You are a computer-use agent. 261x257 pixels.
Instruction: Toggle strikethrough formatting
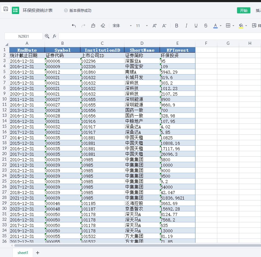point(206,26)
